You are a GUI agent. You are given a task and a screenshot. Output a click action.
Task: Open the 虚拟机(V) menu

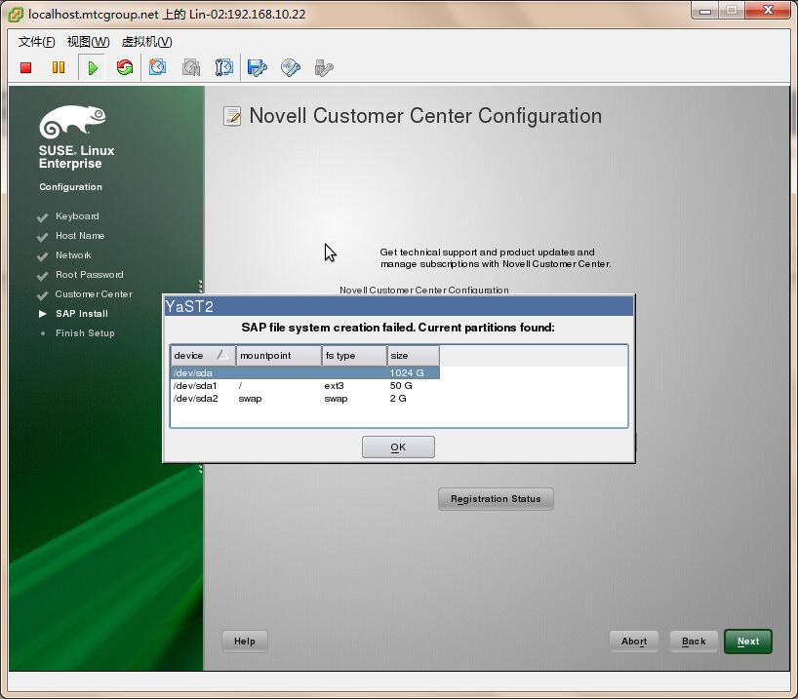pos(146,42)
